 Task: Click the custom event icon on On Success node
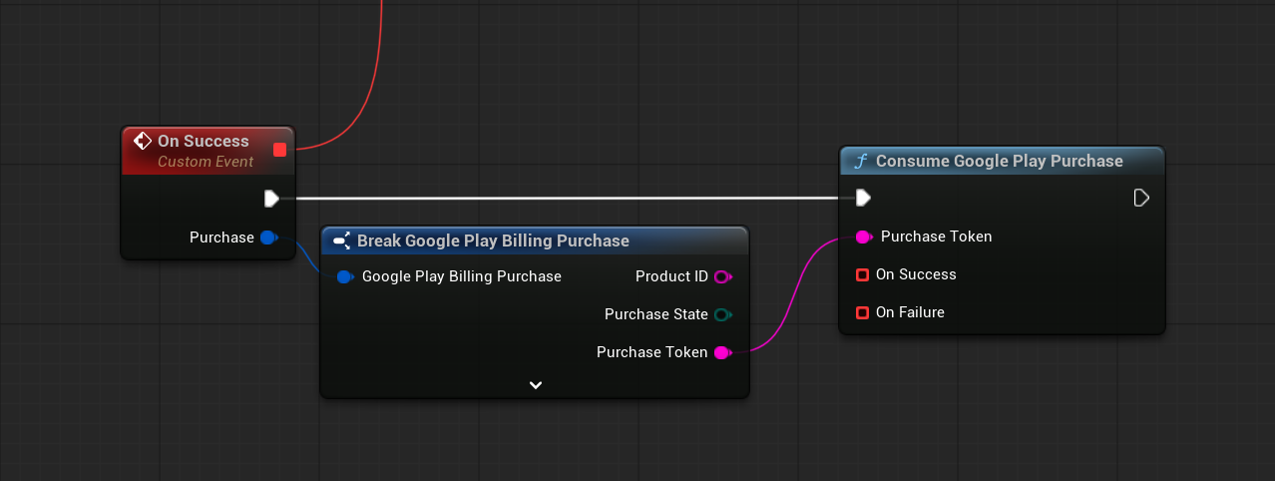pyautogui.click(x=143, y=141)
